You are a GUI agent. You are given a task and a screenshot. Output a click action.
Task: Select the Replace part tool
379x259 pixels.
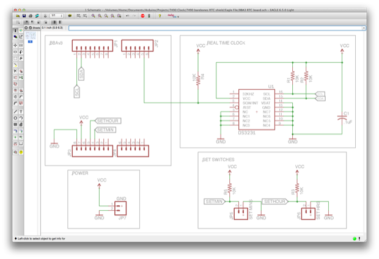click(21, 78)
